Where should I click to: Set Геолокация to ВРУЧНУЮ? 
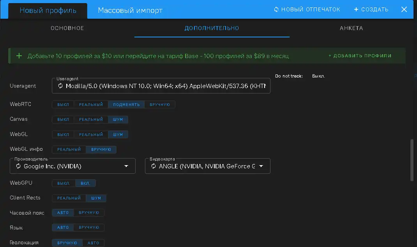(x=67, y=243)
